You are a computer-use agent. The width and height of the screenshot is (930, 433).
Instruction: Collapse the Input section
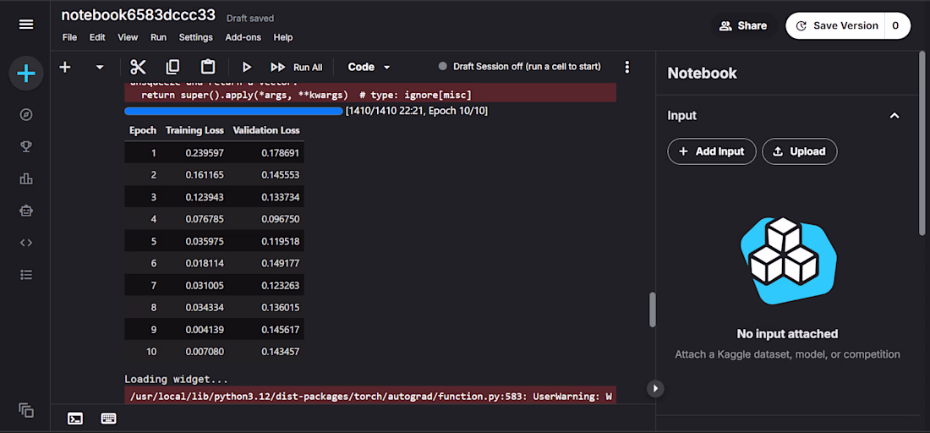[894, 116]
